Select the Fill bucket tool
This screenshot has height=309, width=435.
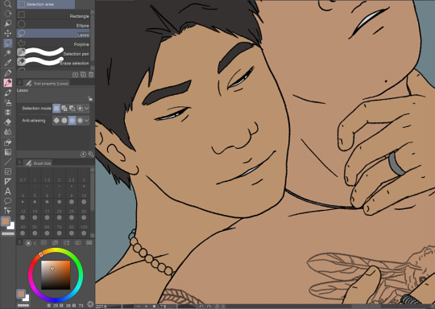point(8,142)
